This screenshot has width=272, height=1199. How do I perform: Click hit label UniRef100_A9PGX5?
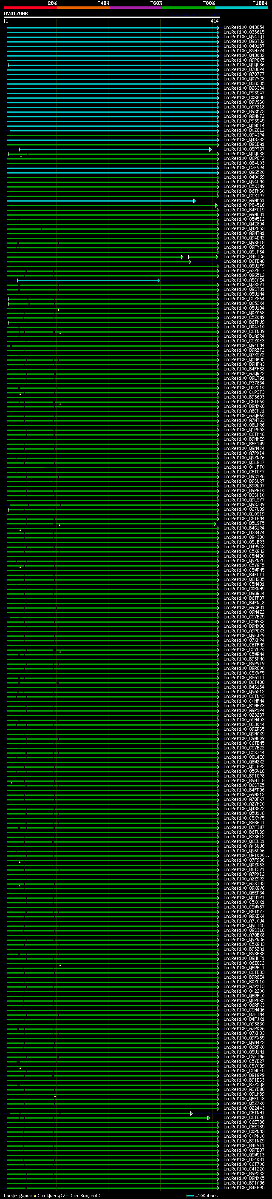click(244, 60)
